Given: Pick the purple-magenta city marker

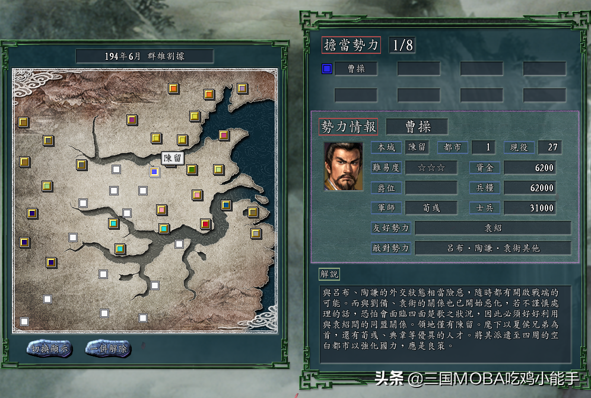Looking at the screenshot, I should 132,120.
